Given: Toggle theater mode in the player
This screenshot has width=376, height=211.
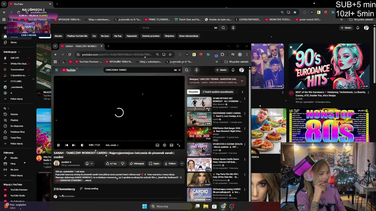Looking at the screenshot, I should (x=172, y=145).
